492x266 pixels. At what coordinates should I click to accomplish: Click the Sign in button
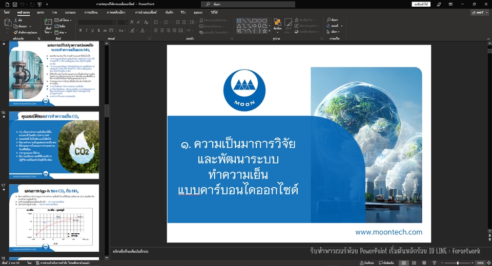click(421, 4)
